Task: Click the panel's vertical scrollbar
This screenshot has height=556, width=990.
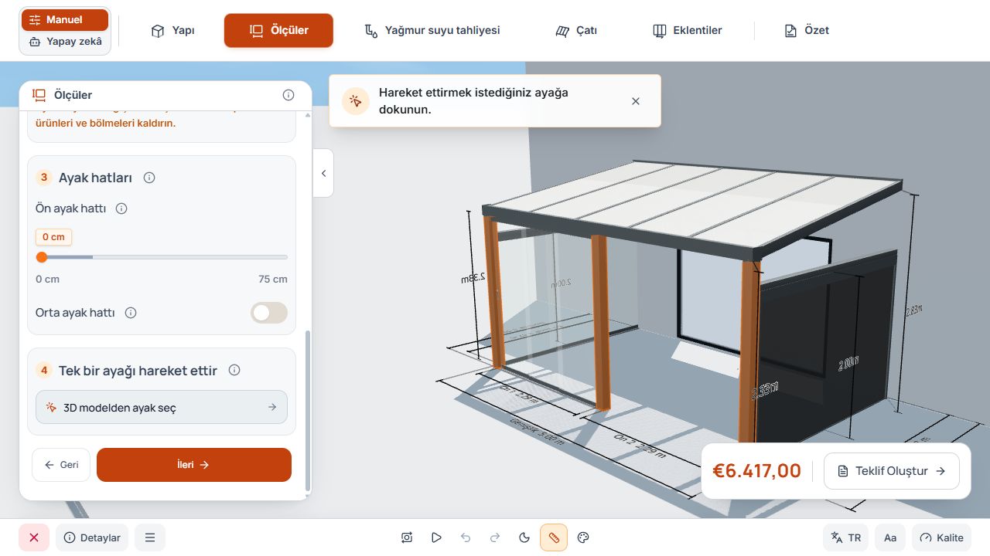Action: (x=308, y=411)
